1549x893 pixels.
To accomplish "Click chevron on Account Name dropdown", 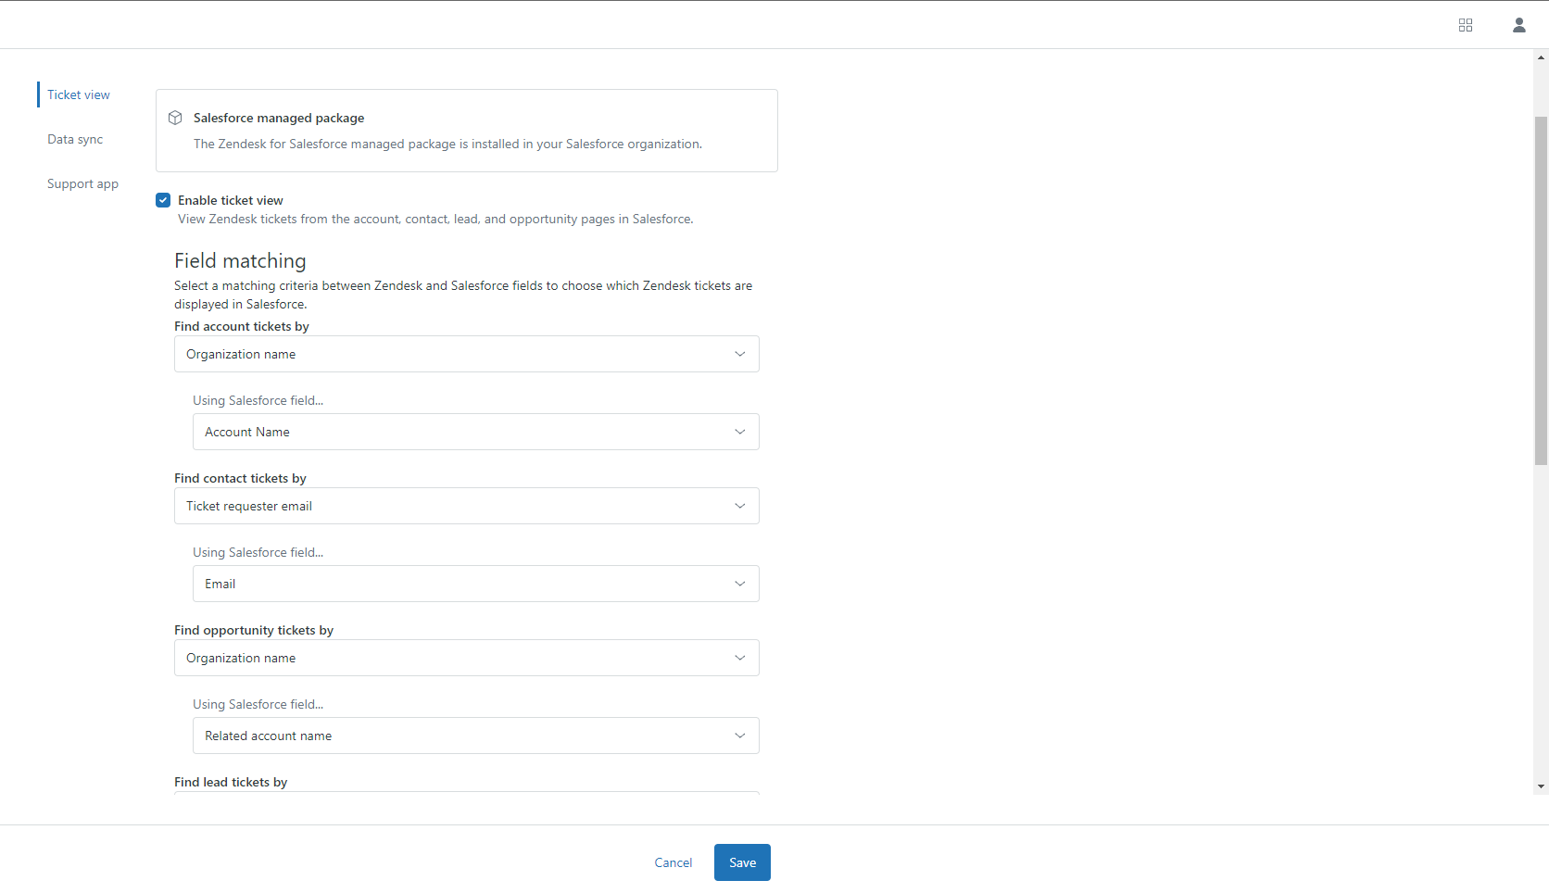I will pos(739,432).
